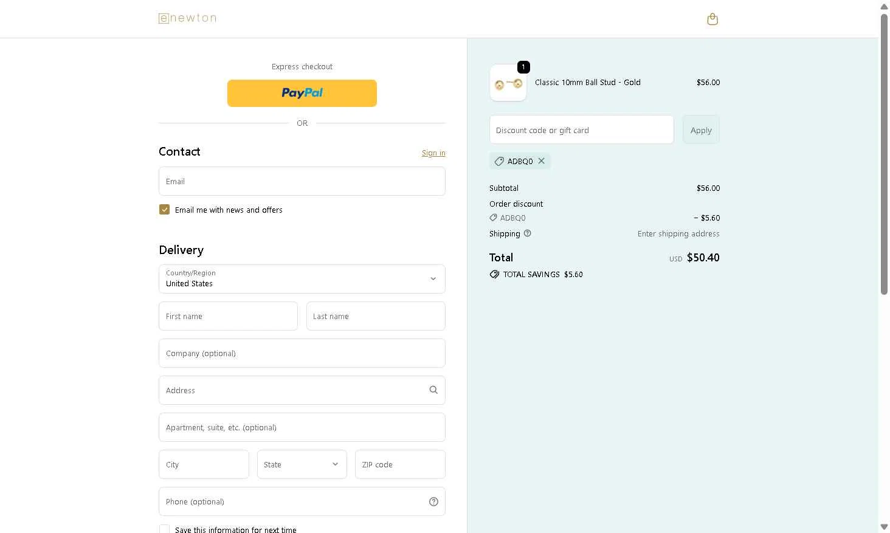This screenshot has width=890, height=533.
Task: Uncheck Email me with news and offers
Action: tap(164, 210)
